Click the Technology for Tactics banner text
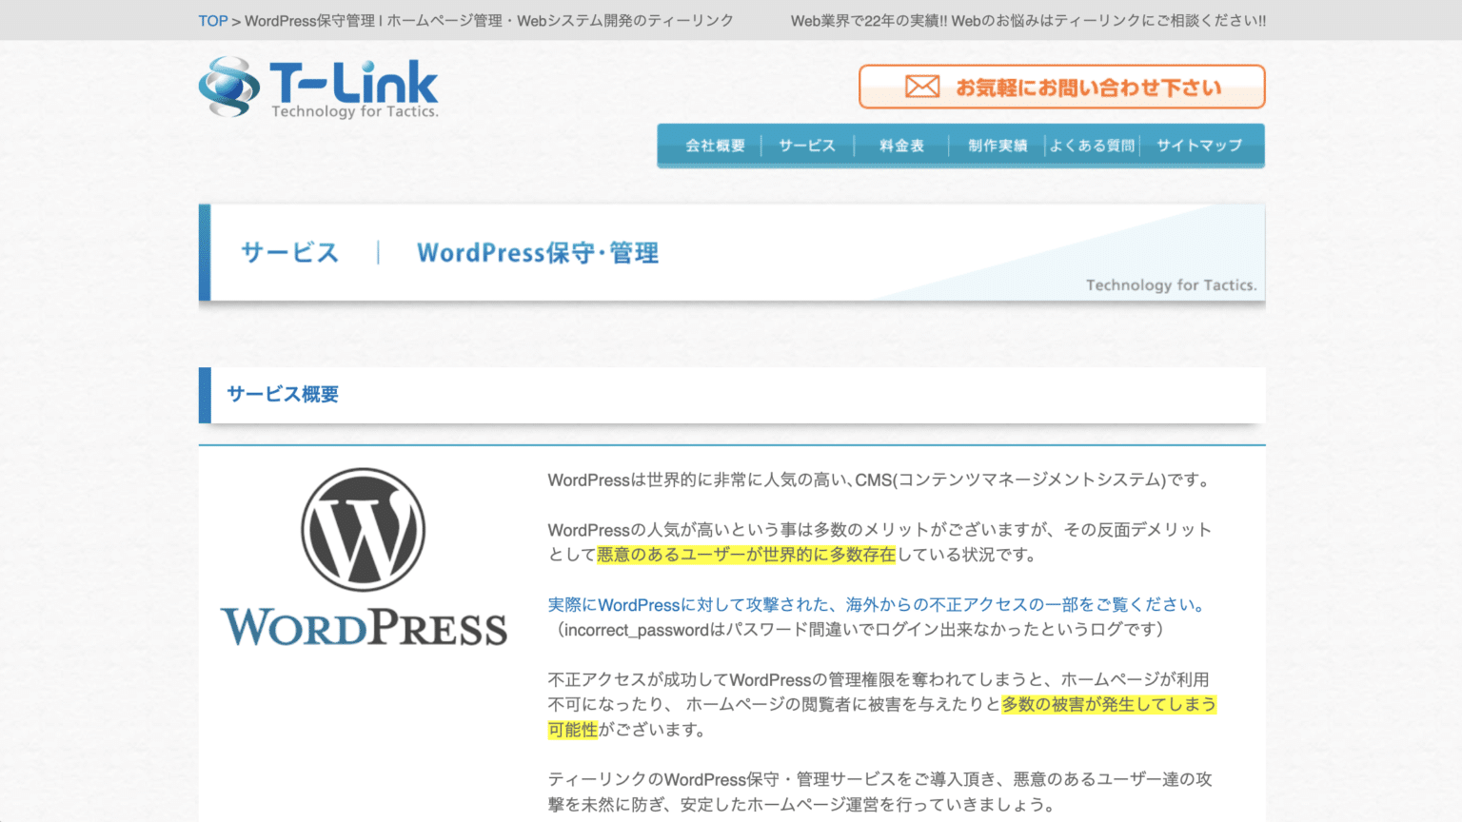Screen dimensions: 1462x822 1172,284
